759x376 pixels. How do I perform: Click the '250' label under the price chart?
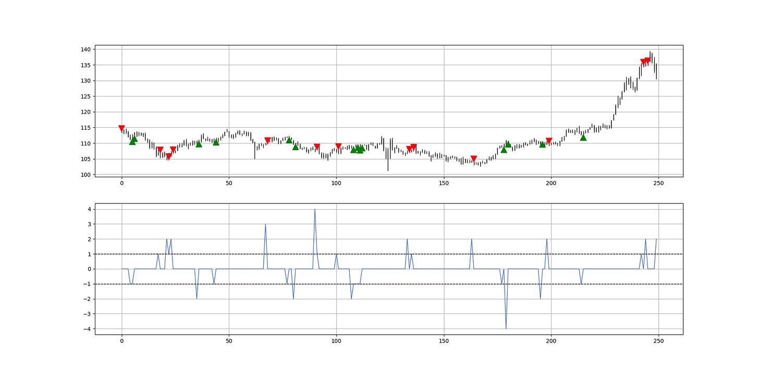658,184
